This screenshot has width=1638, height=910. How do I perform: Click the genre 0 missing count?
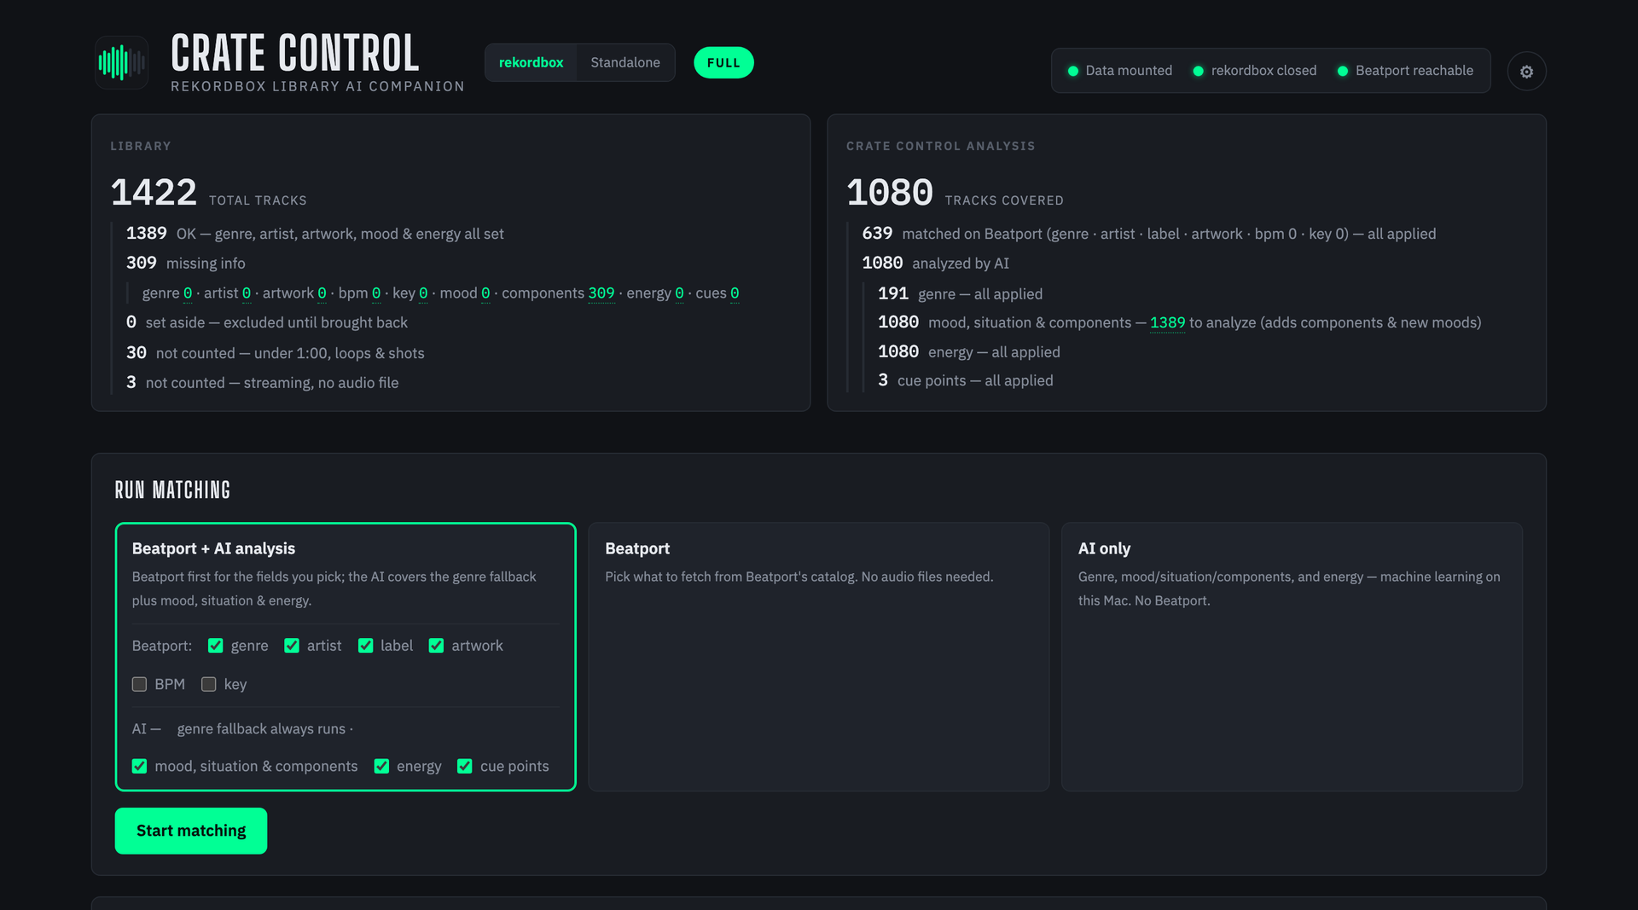point(188,293)
